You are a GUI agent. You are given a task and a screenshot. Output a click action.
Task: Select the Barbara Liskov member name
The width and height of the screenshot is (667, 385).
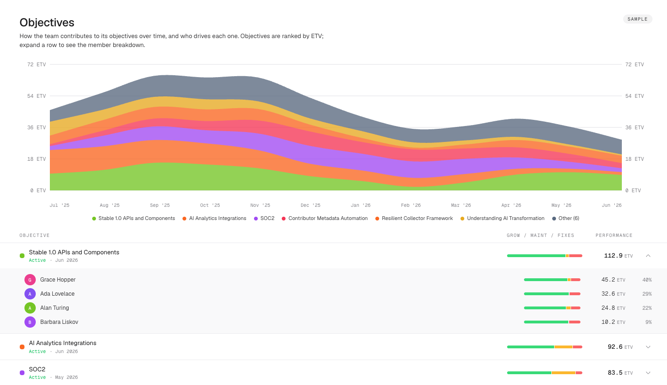click(59, 322)
